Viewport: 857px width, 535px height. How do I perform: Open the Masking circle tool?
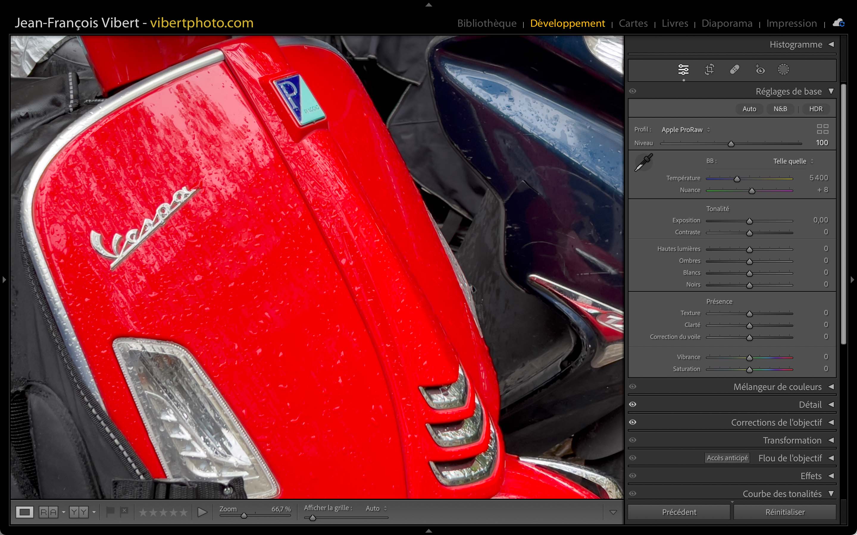[x=783, y=70]
